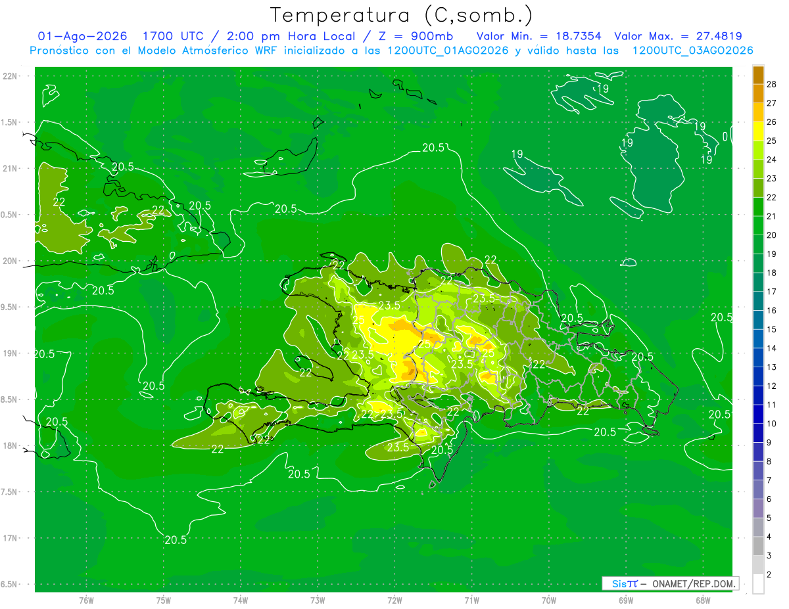This screenshot has height=609, width=789.
Task: Click the '1200UTC_01AGO2026' initialization time text
Action: pos(448,51)
